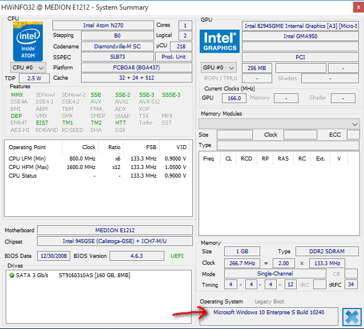Click the cache value 32 + 24 + 512
This screenshot has width=364, height=329.
tap(136, 78)
